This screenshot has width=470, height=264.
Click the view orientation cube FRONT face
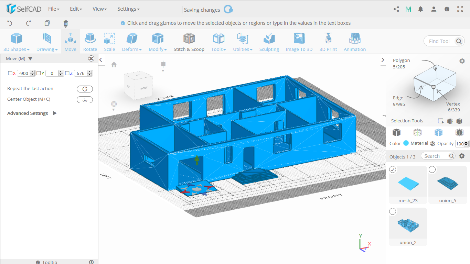tap(143, 88)
